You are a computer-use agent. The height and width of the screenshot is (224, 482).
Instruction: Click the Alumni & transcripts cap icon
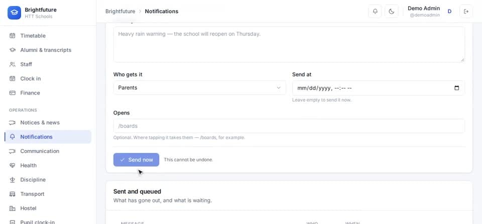pyautogui.click(x=12, y=50)
